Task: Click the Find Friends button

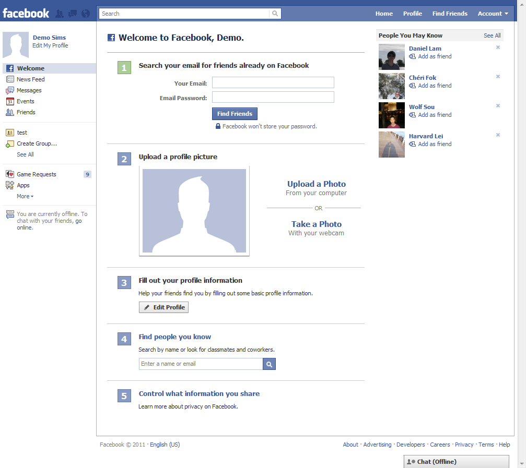Action: [x=235, y=114]
